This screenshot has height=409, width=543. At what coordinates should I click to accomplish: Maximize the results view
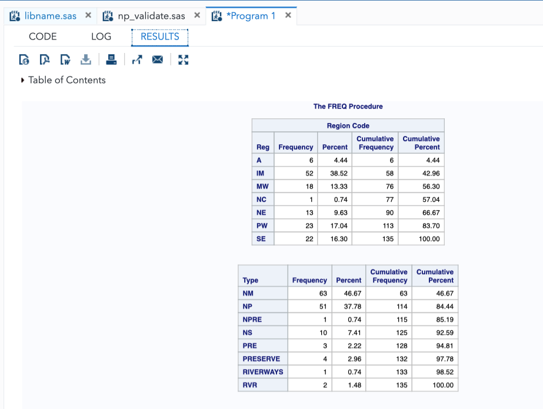tap(183, 59)
